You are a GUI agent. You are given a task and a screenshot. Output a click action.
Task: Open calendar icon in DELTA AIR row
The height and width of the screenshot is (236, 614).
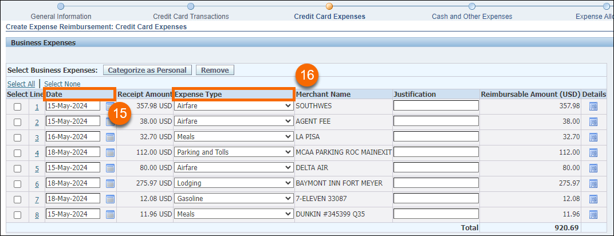pyautogui.click(x=110, y=168)
